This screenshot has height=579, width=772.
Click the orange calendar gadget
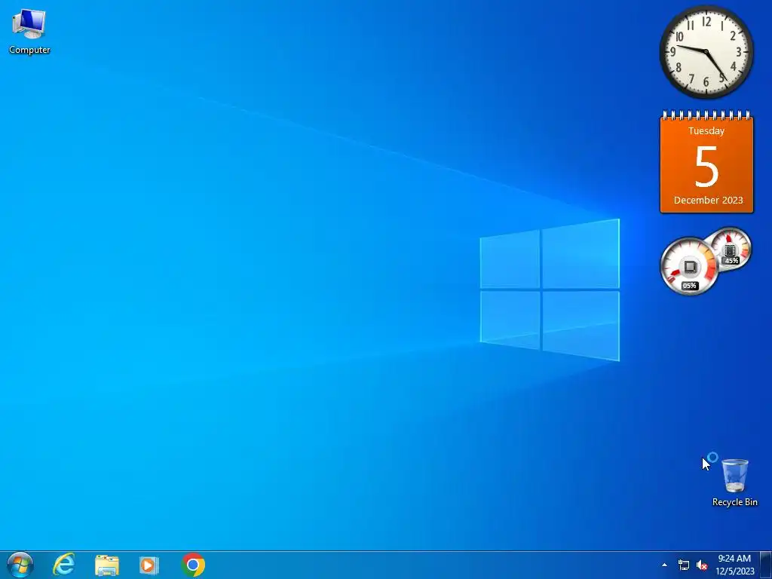point(706,163)
